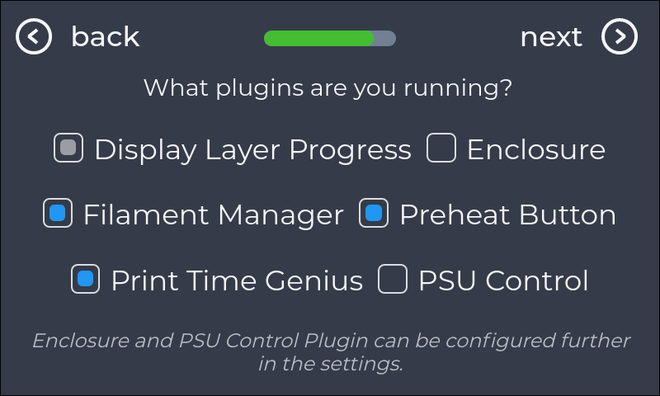The height and width of the screenshot is (396, 660).
Task: Click the gray unfilled end of progress bar
Action: point(386,38)
